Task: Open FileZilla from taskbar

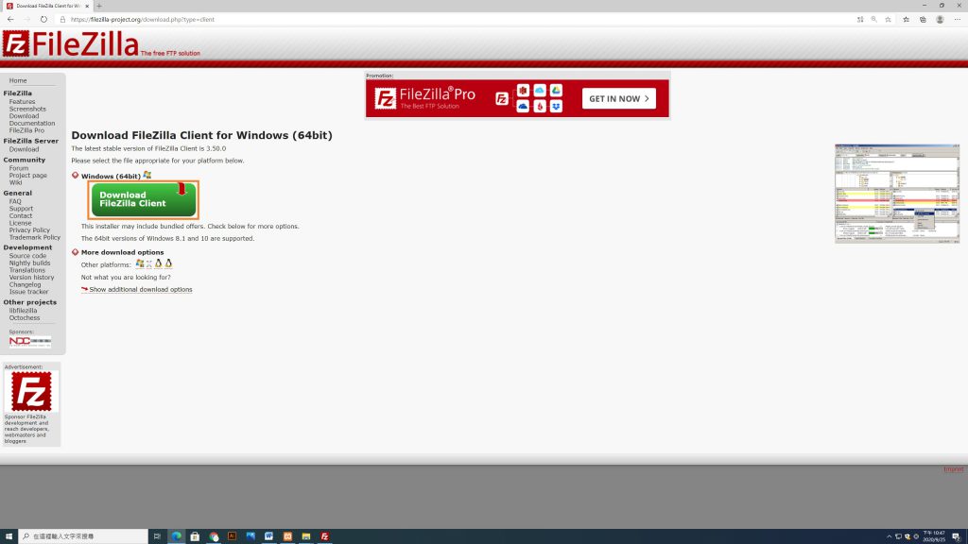Action: coord(325,536)
